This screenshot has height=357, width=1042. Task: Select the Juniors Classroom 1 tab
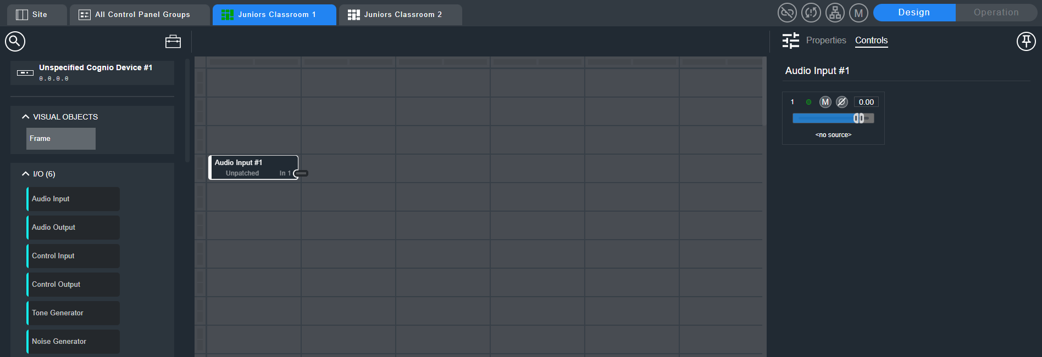274,15
